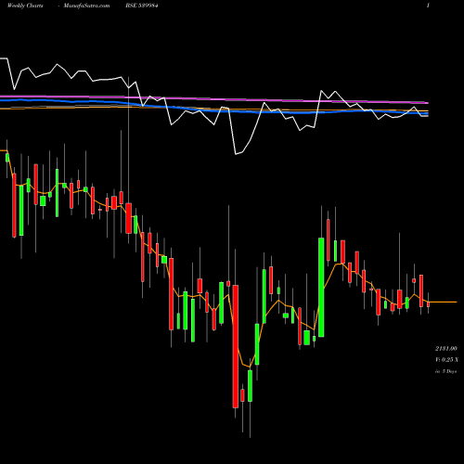Click the 'V: 0.25 X' volume text
464x464 pixels.
click(x=447, y=360)
